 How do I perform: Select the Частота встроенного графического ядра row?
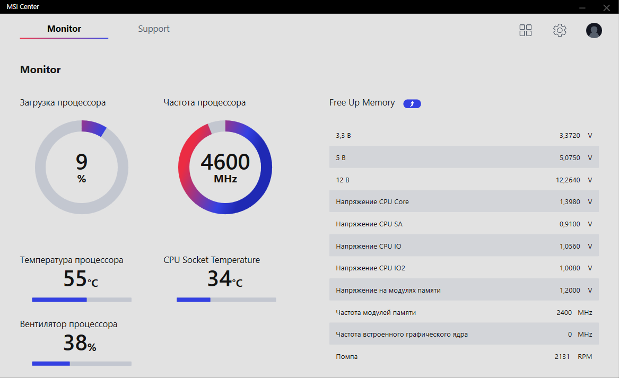click(464, 334)
